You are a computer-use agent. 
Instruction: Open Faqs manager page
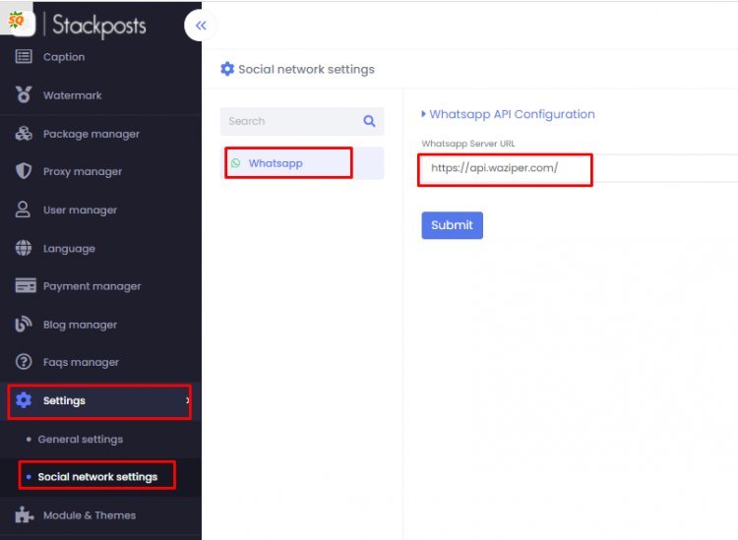click(100, 362)
